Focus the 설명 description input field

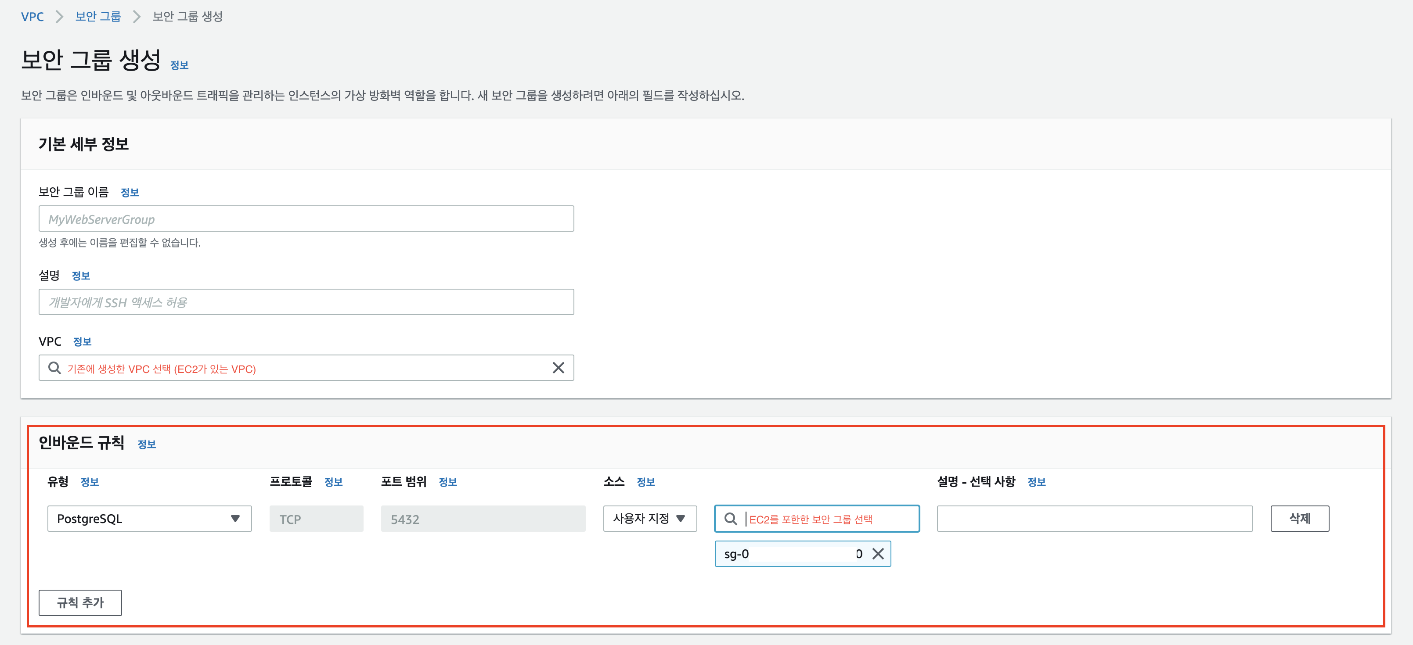point(306,302)
